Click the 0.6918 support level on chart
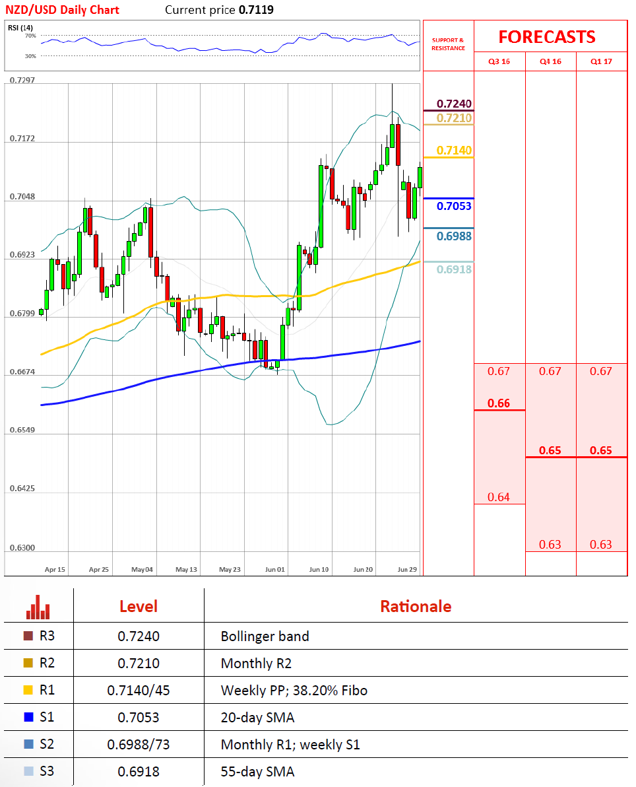Viewport: 636px width, 787px height. [x=454, y=269]
